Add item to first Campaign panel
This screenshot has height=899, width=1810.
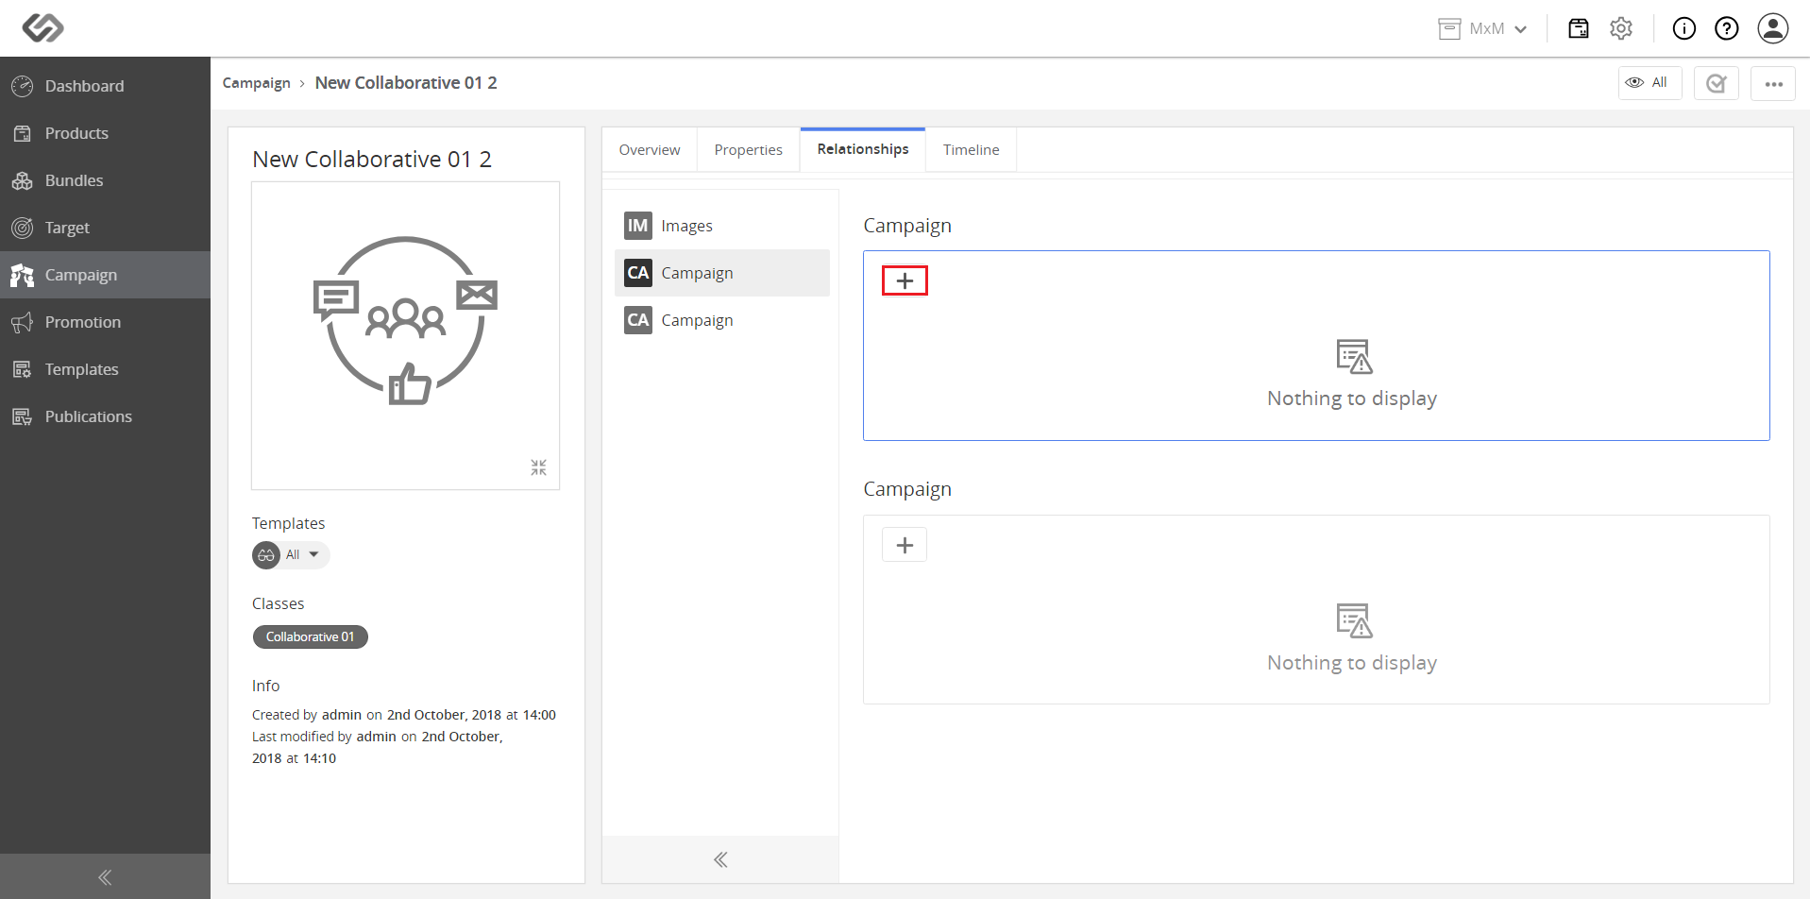(x=905, y=280)
